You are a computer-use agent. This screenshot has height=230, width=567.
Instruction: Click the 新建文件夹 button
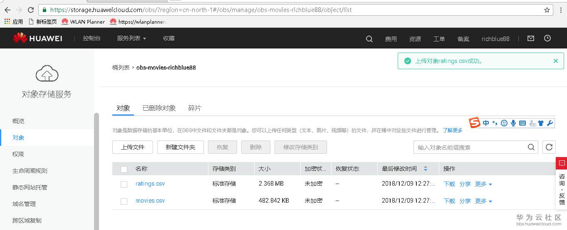coord(180,147)
